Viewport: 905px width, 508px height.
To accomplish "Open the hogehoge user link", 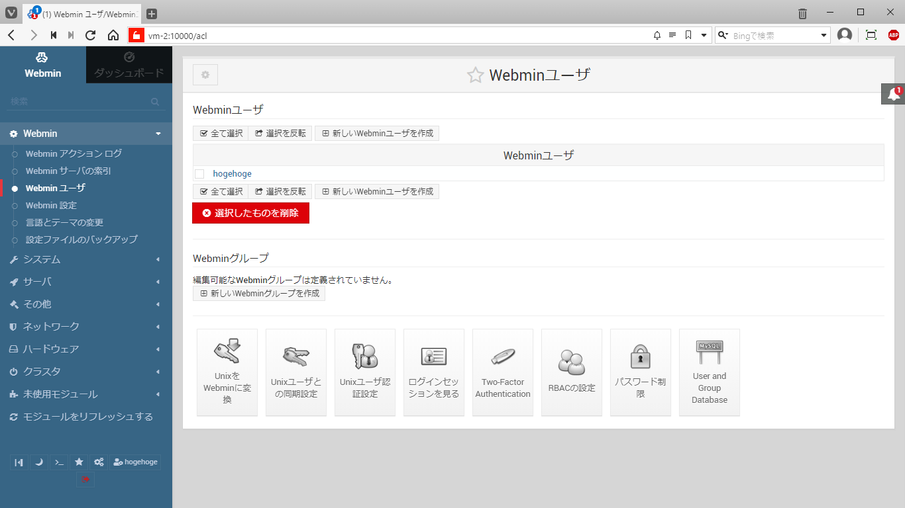I will [232, 174].
